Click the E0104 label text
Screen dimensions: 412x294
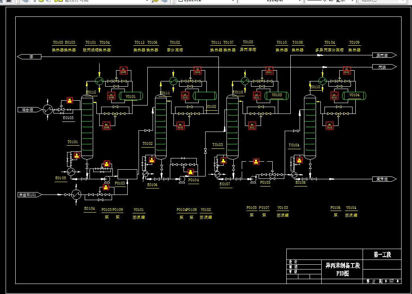(x=90, y=209)
